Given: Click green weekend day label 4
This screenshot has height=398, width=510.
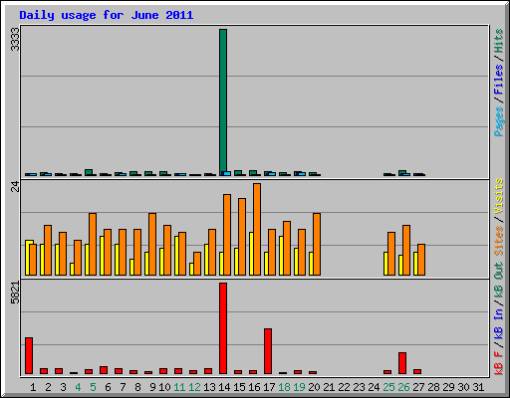Looking at the screenshot, I should (x=78, y=387).
